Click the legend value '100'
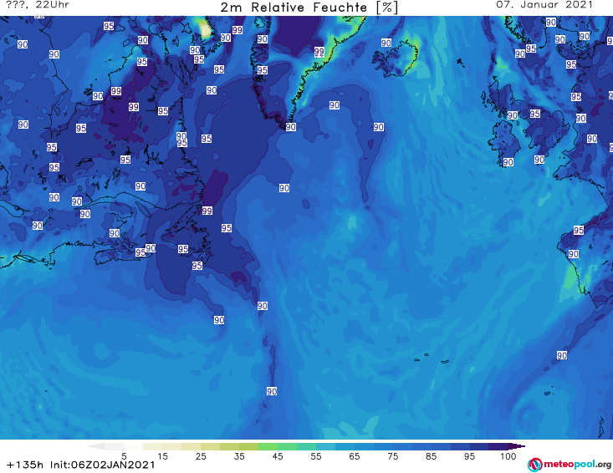 point(508,456)
